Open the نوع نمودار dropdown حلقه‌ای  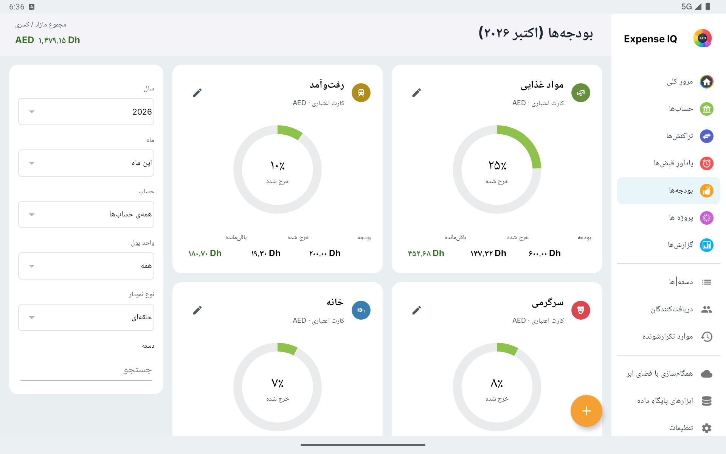point(86,317)
